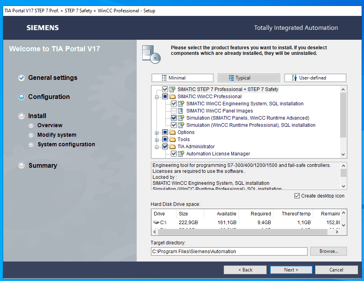The height and width of the screenshot is (281, 364).
Task: Click the C:\ drive icon
Action: tap(156, 223)
